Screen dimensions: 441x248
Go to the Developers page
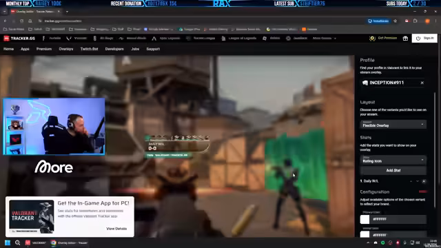[x=114, y=49]
